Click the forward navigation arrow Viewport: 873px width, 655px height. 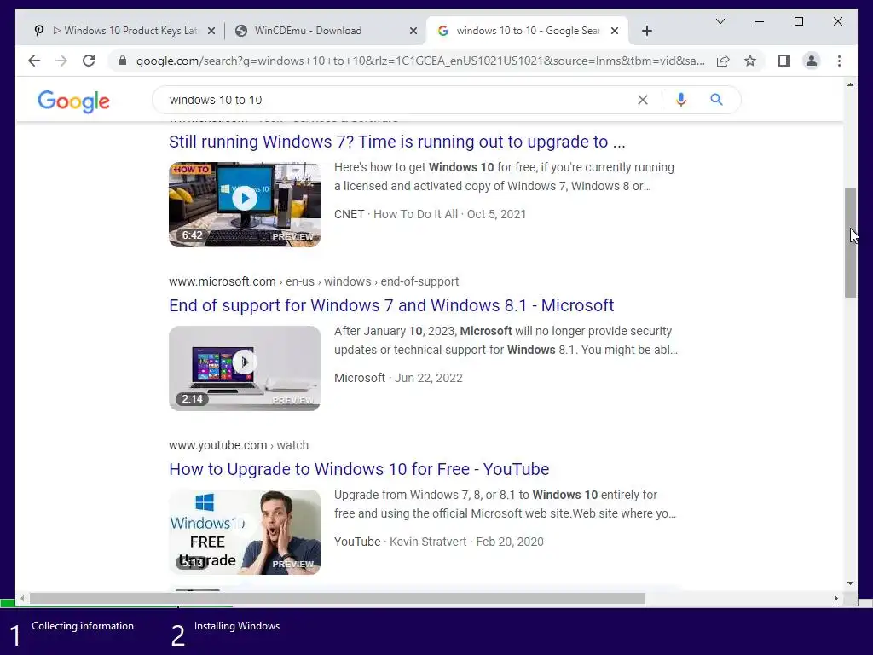tap(61, 61)
